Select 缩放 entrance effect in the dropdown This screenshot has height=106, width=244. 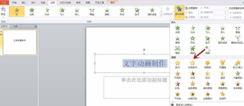point(177,50)
